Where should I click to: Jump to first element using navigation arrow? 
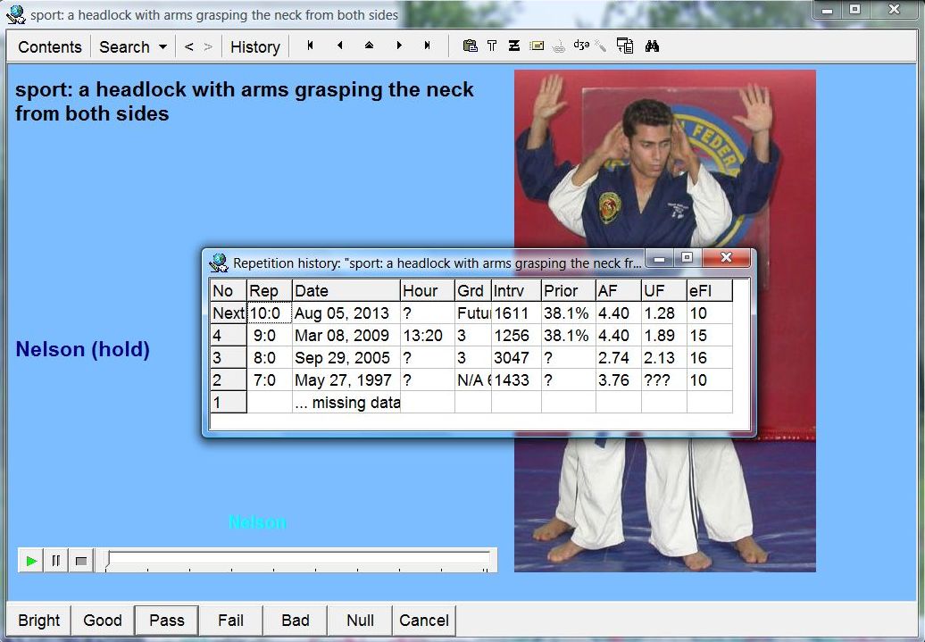pos(310,46)
